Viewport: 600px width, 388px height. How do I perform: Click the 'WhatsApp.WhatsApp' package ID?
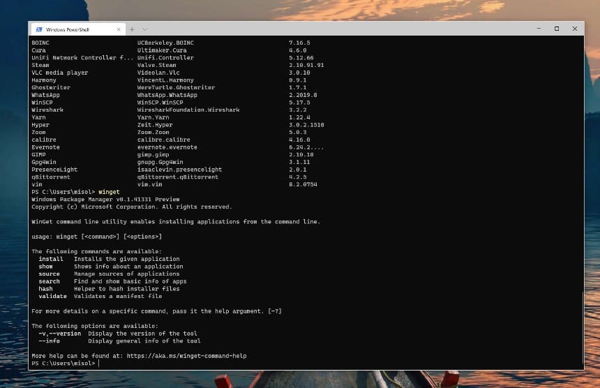tap(167, 95)
